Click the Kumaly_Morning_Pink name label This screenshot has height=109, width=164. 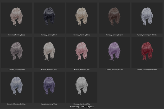coord(82,69)
